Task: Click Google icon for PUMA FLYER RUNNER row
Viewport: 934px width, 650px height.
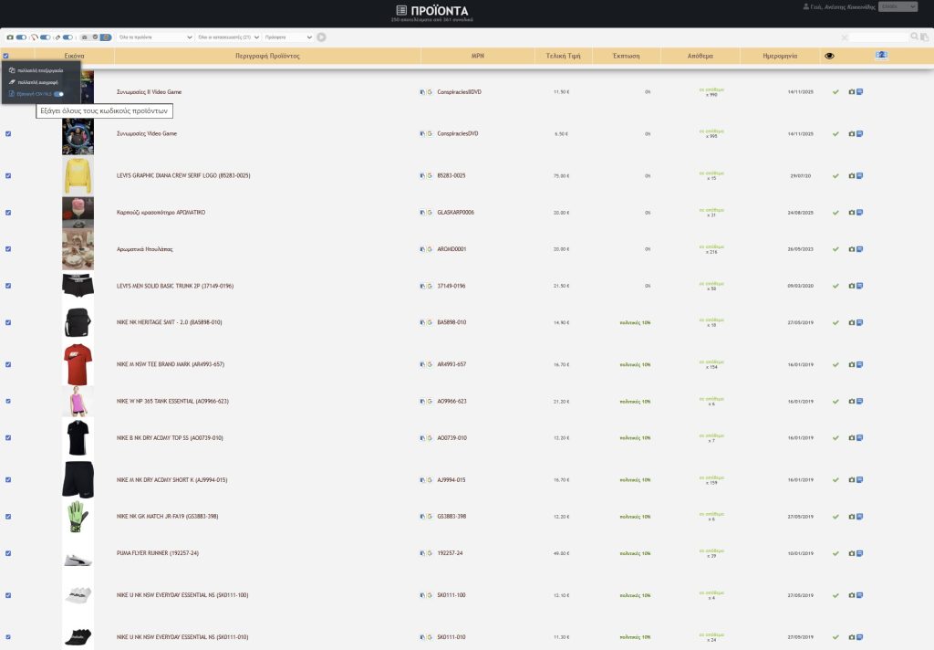Action: [430, 553]
